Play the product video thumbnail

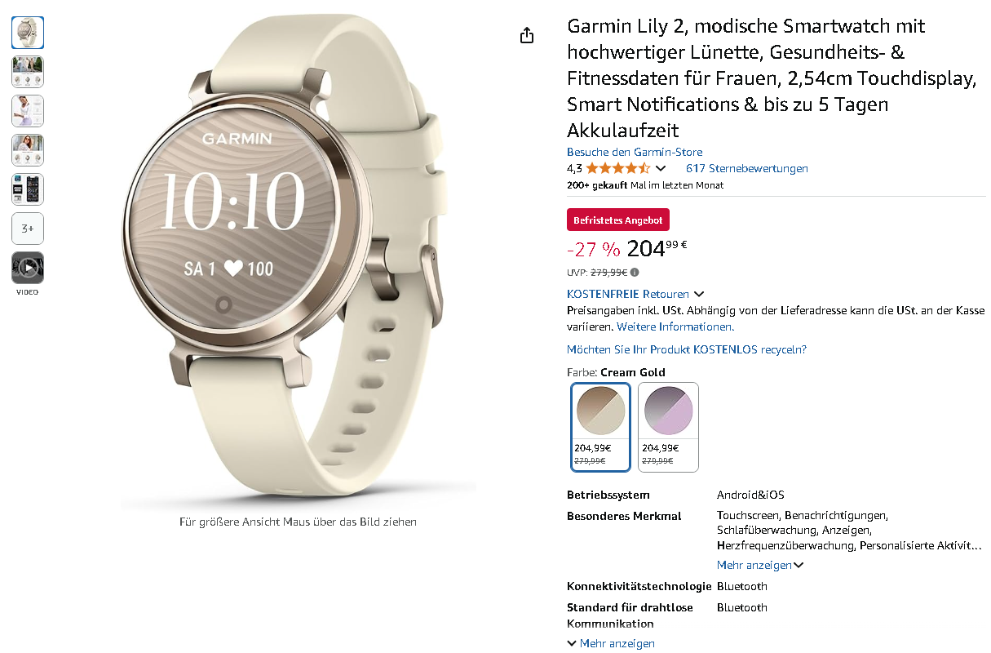[x=28, y=268]
